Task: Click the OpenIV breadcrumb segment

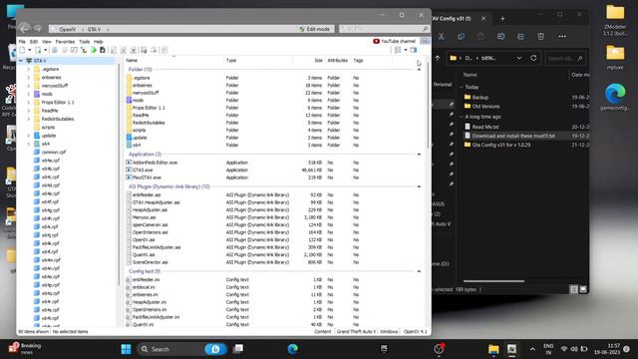Action: click(67, 29)
